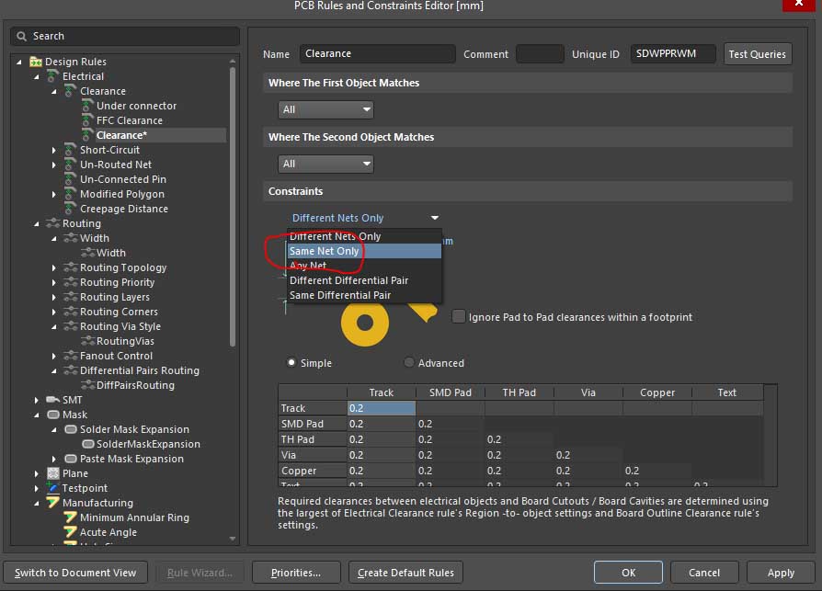Open the second object matches All dropdown
This screenshot has width=822, height=591.
[325, 164]
